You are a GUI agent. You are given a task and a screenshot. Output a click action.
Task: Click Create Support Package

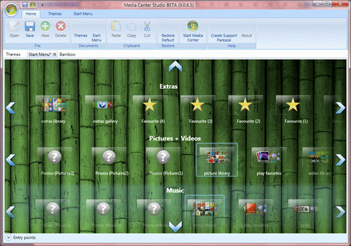coord(224,38)
